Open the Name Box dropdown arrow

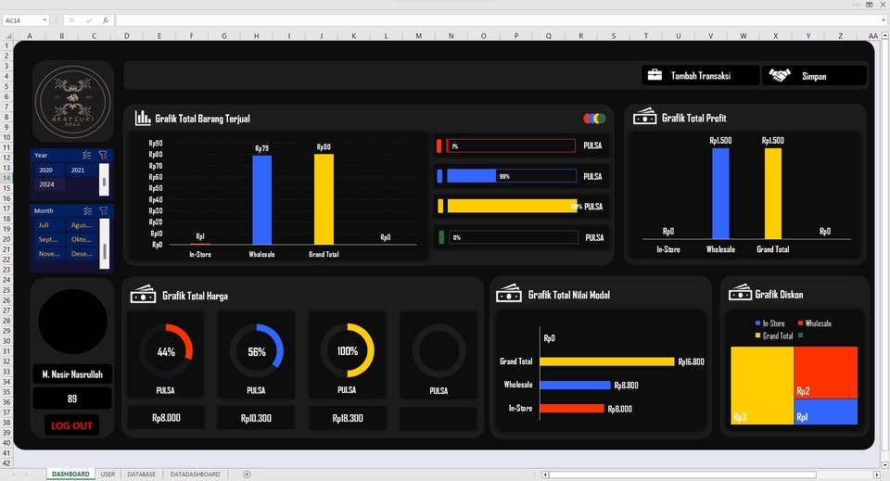point(44,20)
